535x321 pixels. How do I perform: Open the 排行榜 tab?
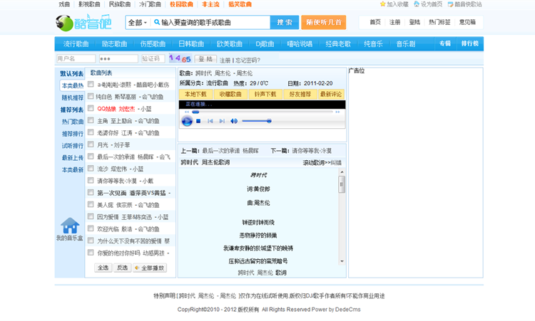[x=470, y=43]
